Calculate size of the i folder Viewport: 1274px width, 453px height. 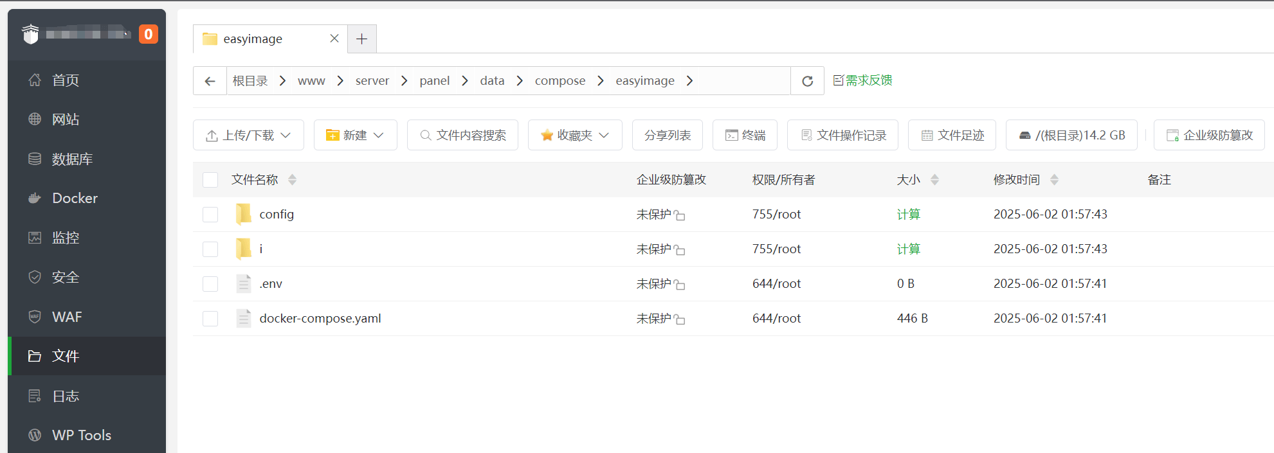pyautogui.click(x=908, y=249)
